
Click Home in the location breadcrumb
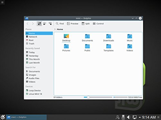pyautogui.click(x=60, y=29)
